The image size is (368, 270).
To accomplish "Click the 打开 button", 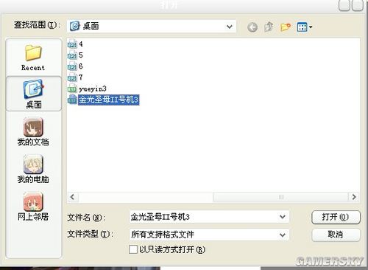I will tap(336, 217).
